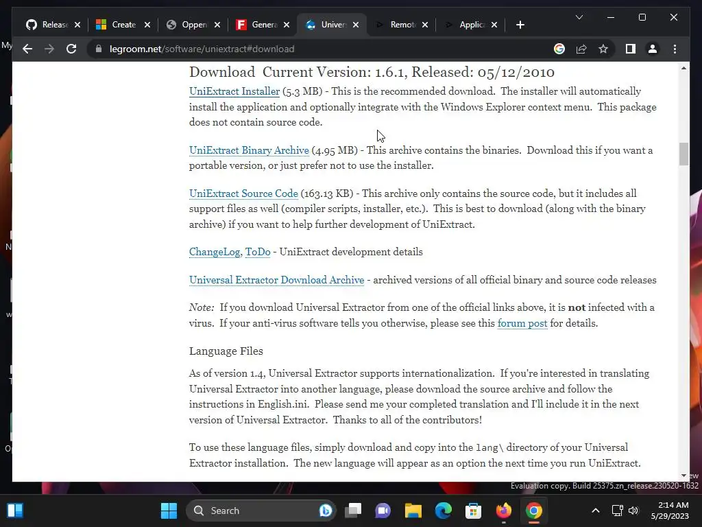The width and height of the screenshot is (702, 527).
Task: Open File Explorer from taskbar
Action: 413,511
